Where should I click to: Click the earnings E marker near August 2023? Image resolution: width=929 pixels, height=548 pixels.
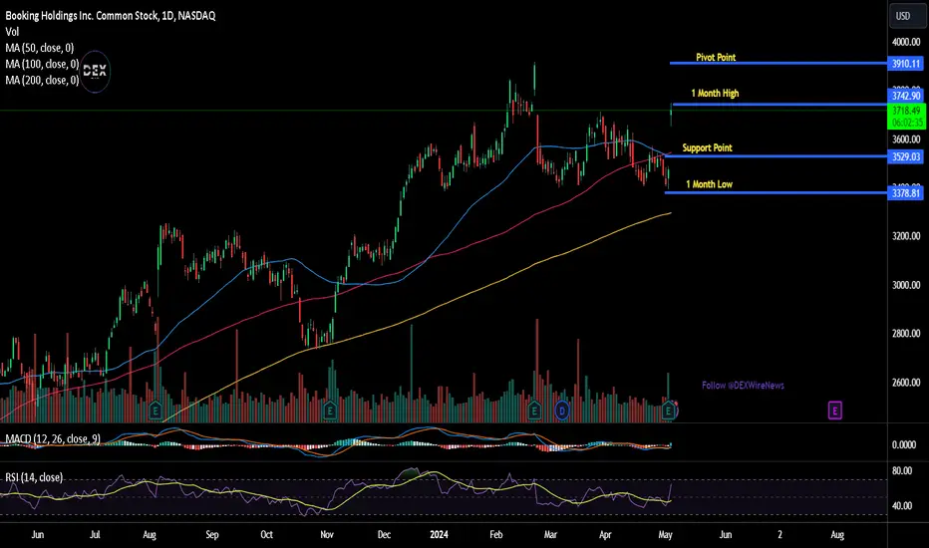click(x=155, y=410)
